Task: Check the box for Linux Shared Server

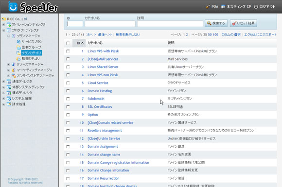Action: click(68, 67)
